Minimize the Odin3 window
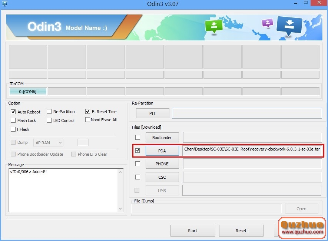Viewport: 328px width, 241px height. click(x=296, y=3)
